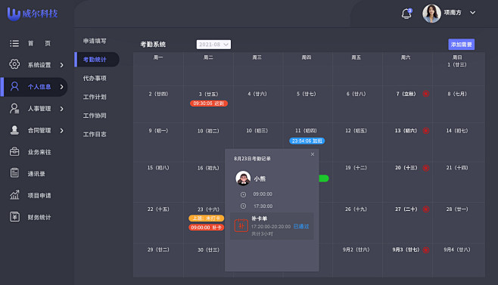
Task: Select calendar date 22 (十五)
Action: 158,209
